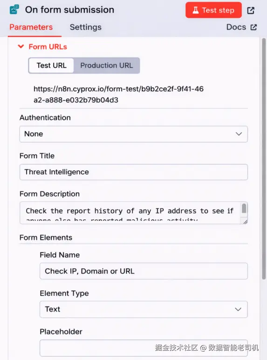
Task: Switch to Production URL option
Action: coord(107,66)
